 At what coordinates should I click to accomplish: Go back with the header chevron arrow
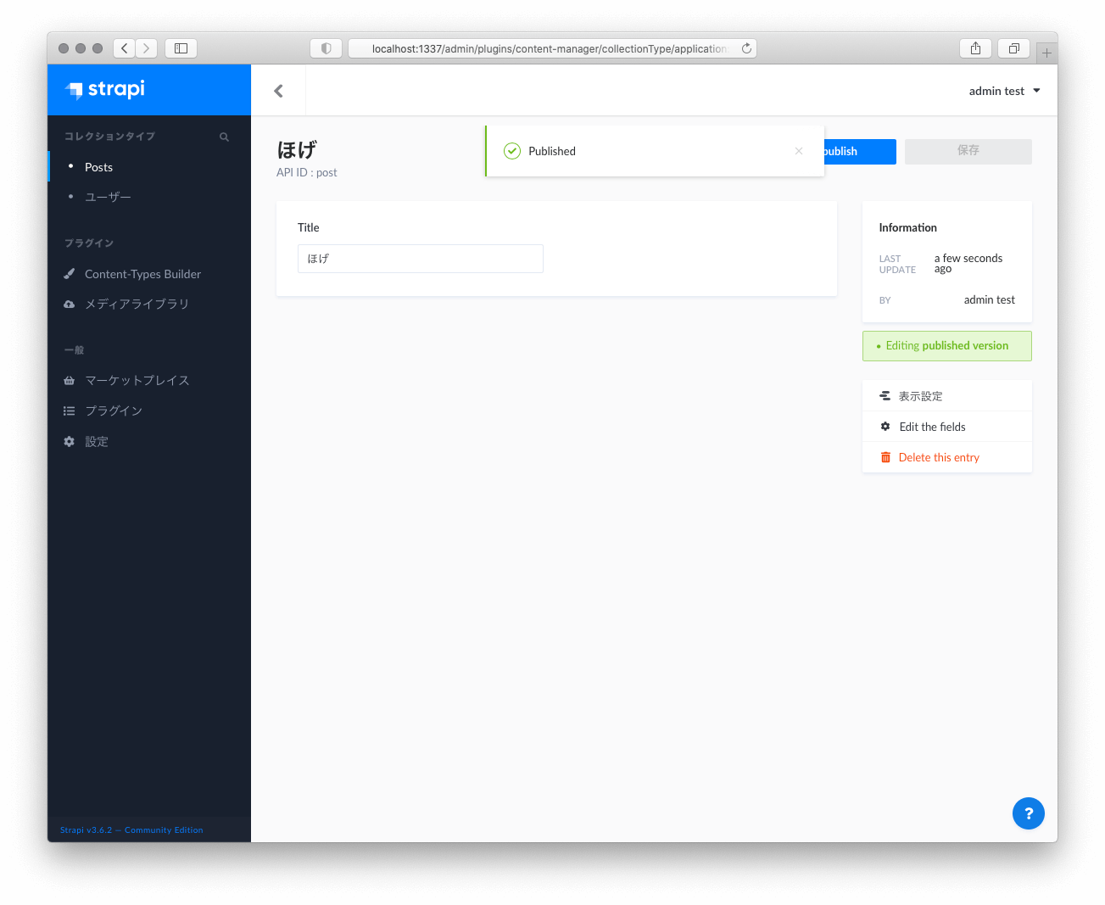pos(278,91)
